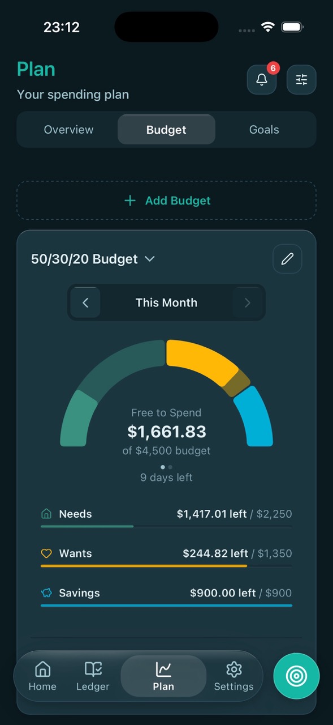Click Add Budget

tap(166, 201)
